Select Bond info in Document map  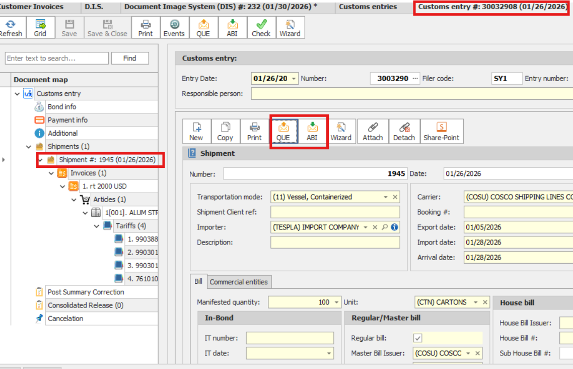coord(62,107)
